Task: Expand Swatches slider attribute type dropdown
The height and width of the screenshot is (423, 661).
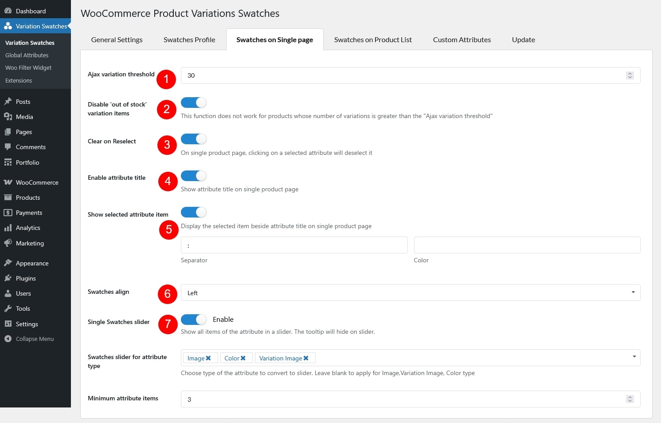Action: (634, 357)
